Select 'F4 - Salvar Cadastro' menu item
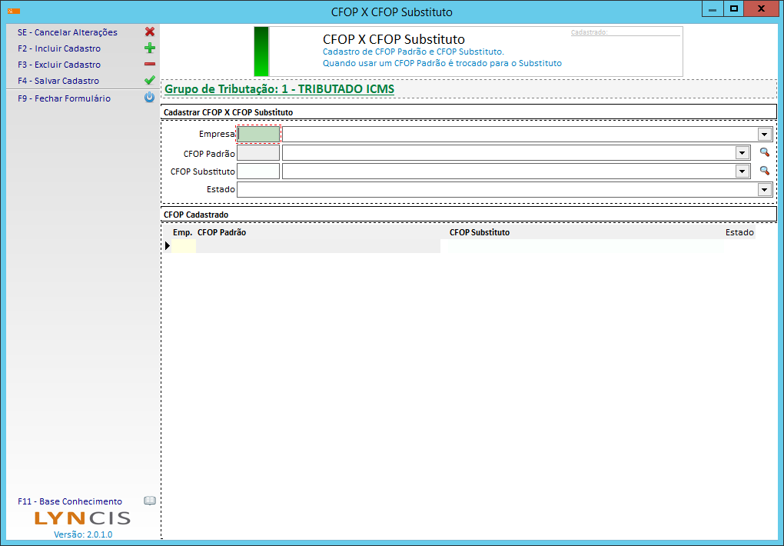 (x=58, y=81)
